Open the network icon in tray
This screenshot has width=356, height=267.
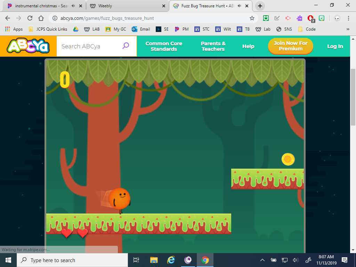284,260
